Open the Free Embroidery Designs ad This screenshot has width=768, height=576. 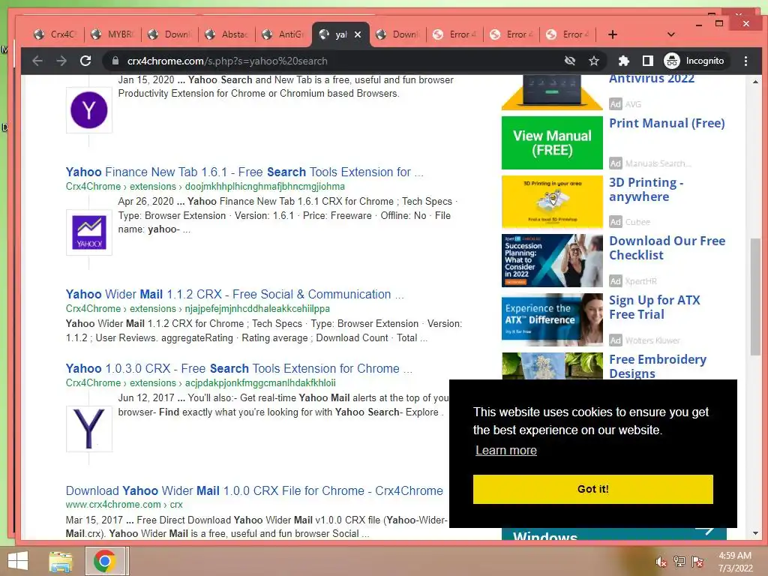tap(657, 366)
